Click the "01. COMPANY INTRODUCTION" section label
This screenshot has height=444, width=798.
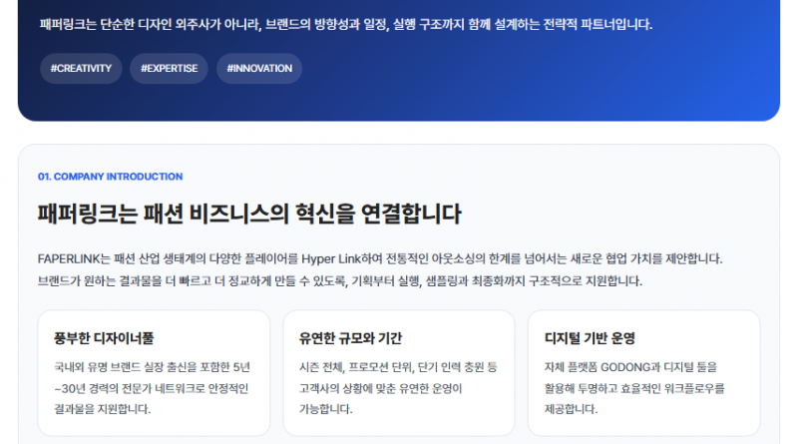pos(110,177)
